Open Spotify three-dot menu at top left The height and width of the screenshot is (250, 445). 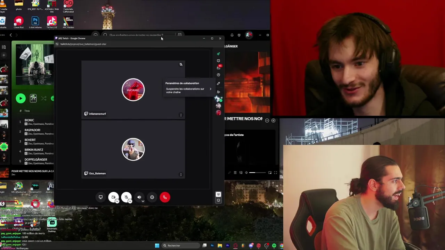click(x=2, y=35)
